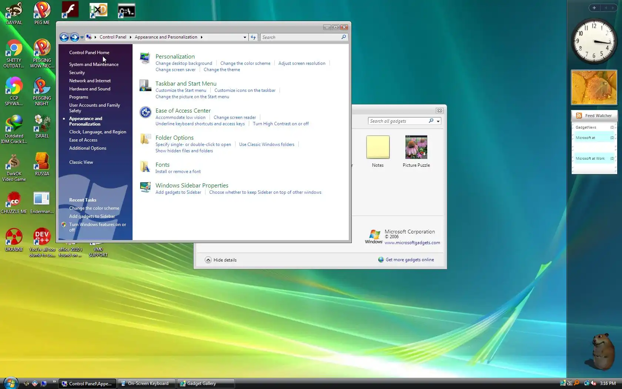Select the Notes gadget
The width and height of the screenshot is (622, 389).
pos(378,151)
